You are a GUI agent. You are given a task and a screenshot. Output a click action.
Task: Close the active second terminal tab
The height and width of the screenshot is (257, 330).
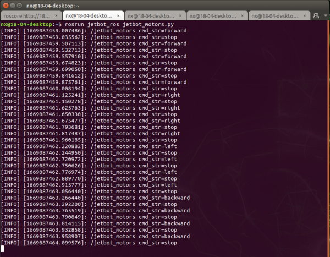pyautogui.click(x=118, y=16)
